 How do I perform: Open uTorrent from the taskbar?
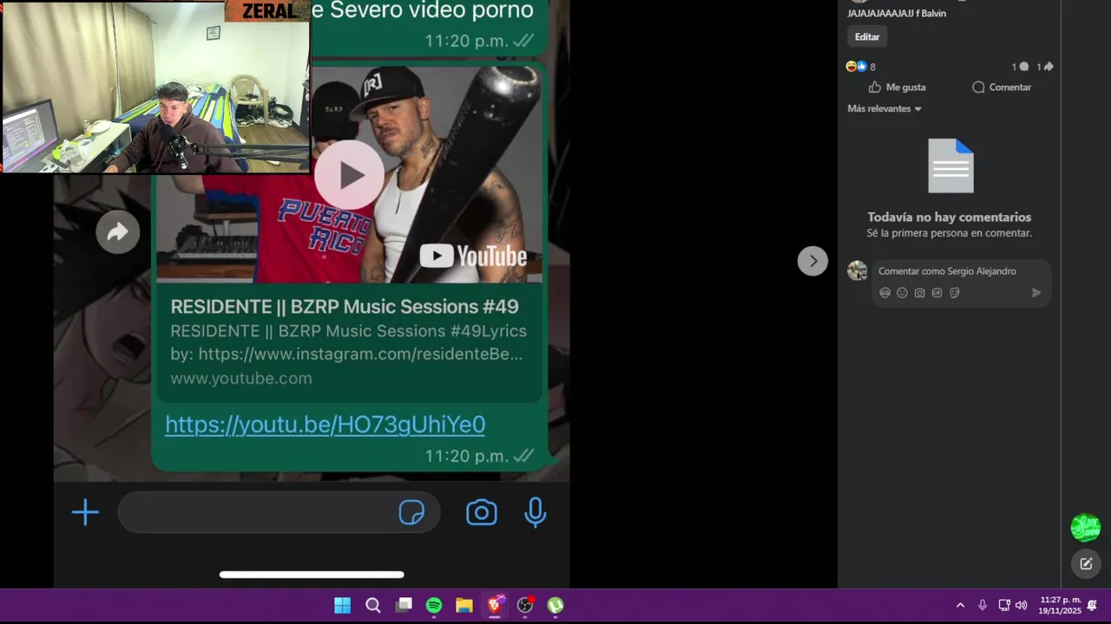coord(555,606)
